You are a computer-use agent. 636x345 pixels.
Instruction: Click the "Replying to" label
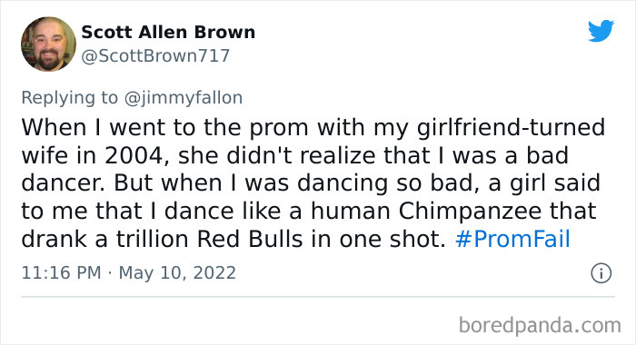pos(69,98)
